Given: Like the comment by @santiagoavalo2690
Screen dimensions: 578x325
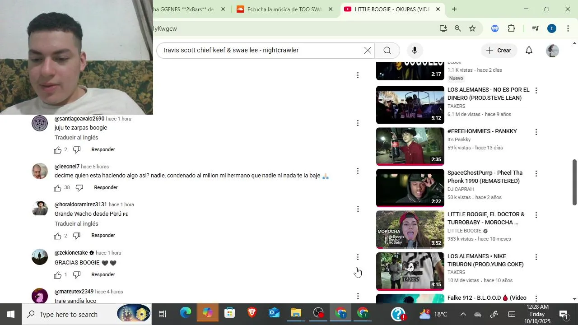Looking at the screenshot, I should pyautogui.click(x=57, y=150).
